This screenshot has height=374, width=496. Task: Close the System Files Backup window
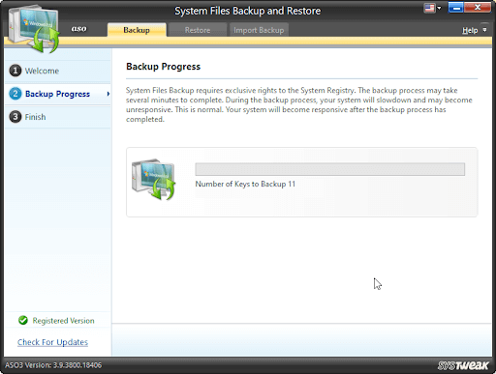(x=478, y=8)
